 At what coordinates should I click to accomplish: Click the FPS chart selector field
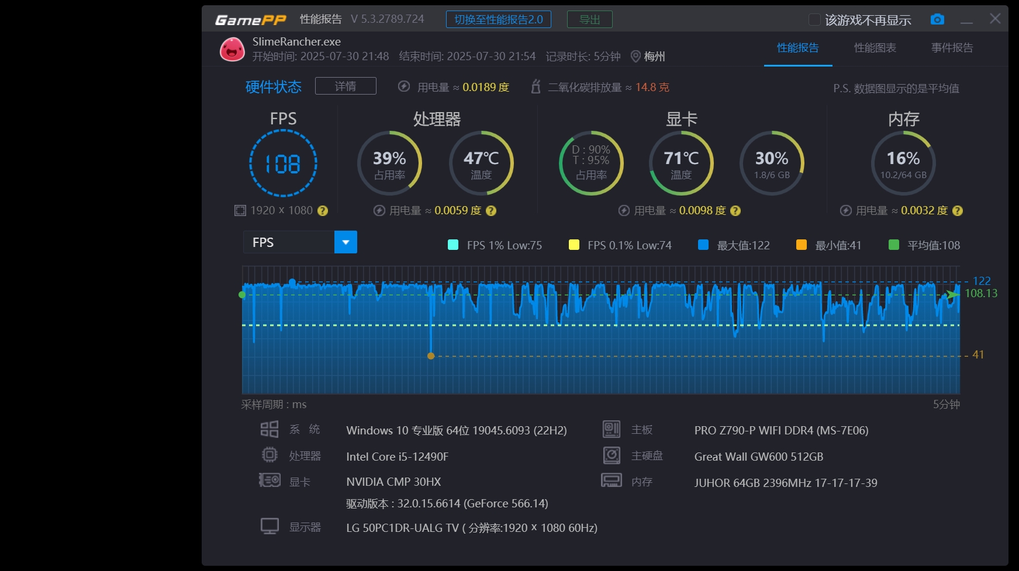coord(300,242)
